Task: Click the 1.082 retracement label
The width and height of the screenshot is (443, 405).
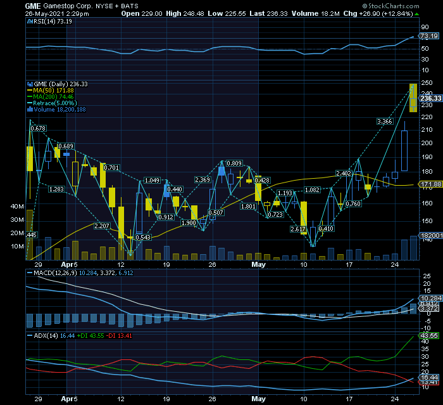Action: [x=312, y=190]
